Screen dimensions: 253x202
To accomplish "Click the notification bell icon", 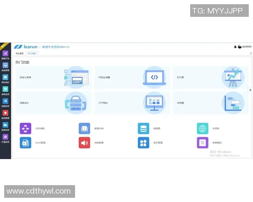I will 235,47.
